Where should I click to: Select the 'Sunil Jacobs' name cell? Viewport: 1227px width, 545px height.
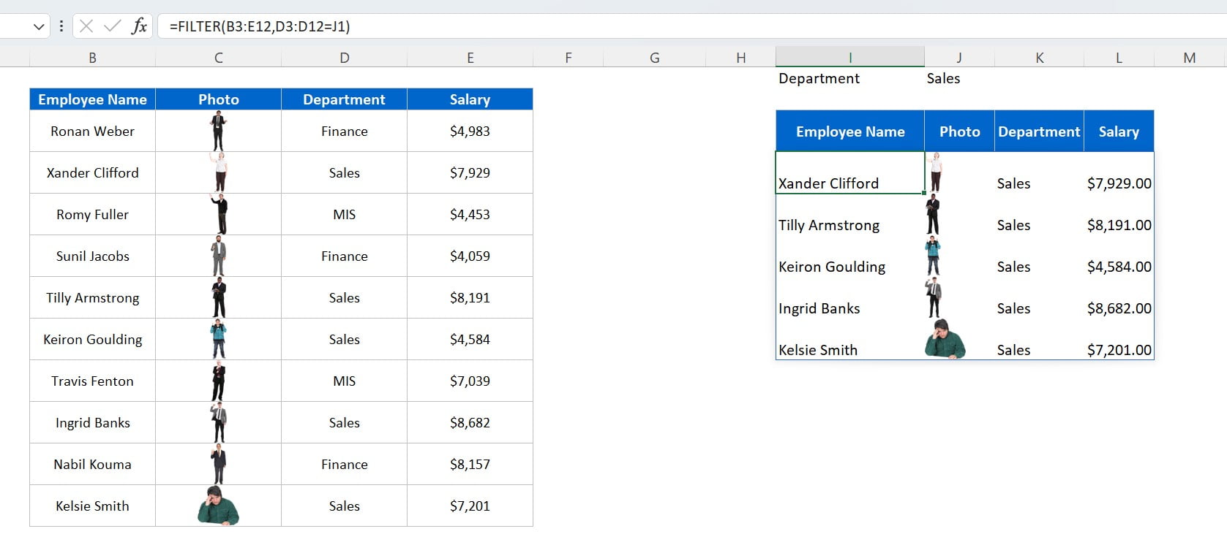[92, 256]
